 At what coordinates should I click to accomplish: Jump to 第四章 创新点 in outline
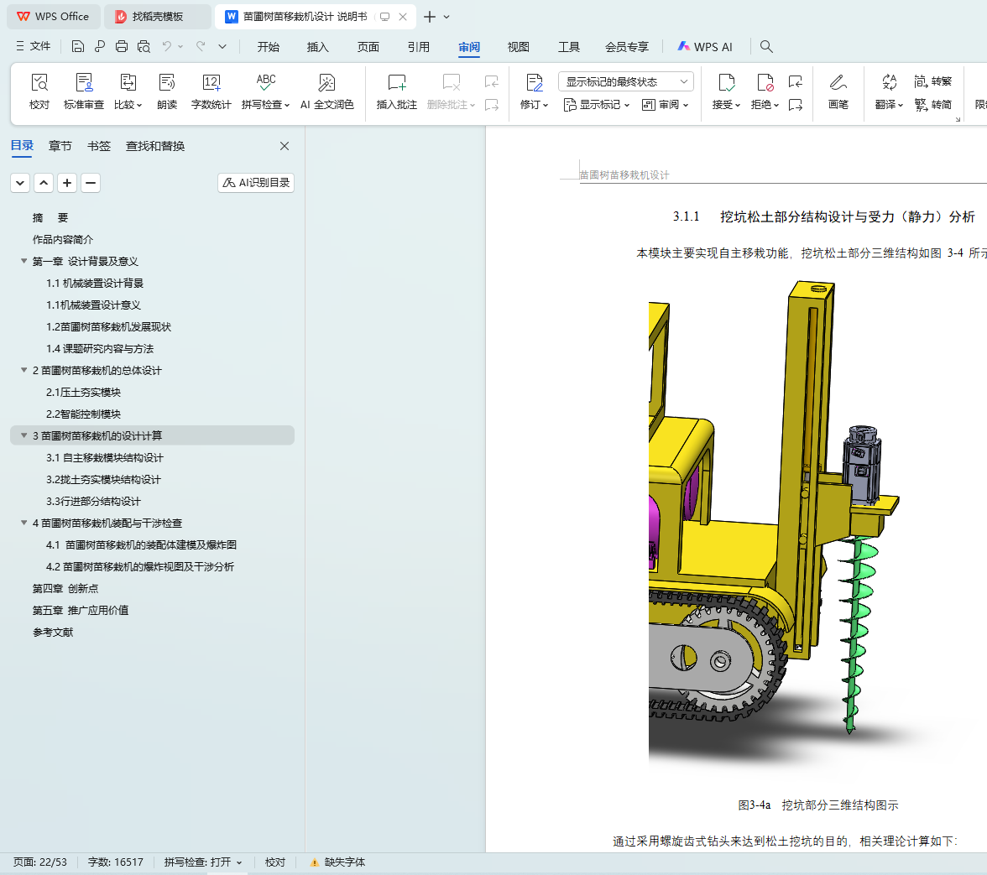click(65, 589)
